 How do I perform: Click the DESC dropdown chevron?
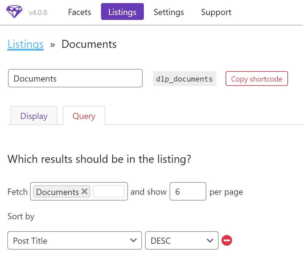(x=210, y=241)
